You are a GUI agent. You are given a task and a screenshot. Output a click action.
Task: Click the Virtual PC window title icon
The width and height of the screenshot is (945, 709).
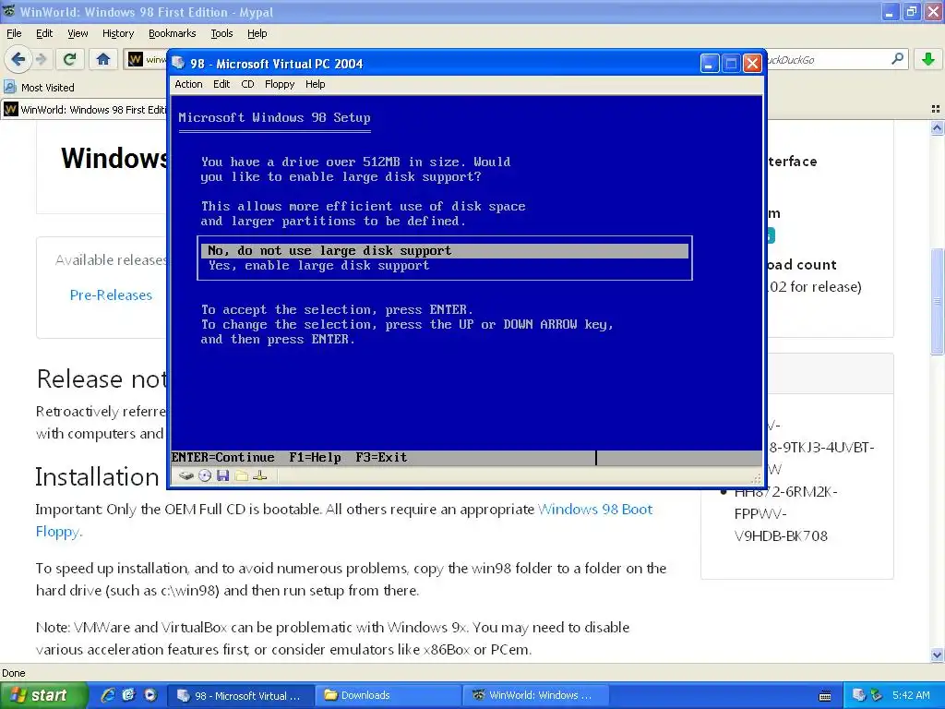tap(178, 64)
